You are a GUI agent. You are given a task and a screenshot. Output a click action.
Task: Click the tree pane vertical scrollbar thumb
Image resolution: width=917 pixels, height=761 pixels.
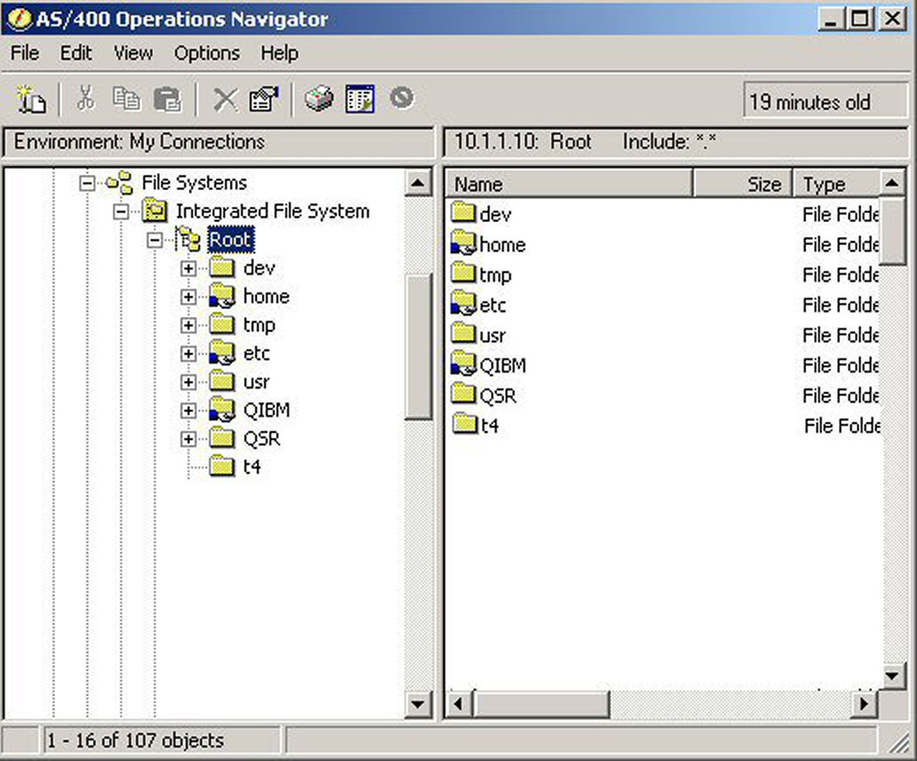click(x=418, y=347)
